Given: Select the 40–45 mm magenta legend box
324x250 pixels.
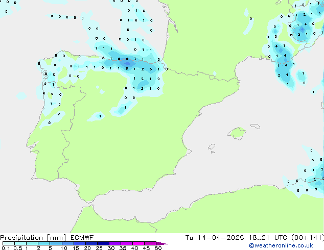Looking at the screenshot, I should pos(138,243).
